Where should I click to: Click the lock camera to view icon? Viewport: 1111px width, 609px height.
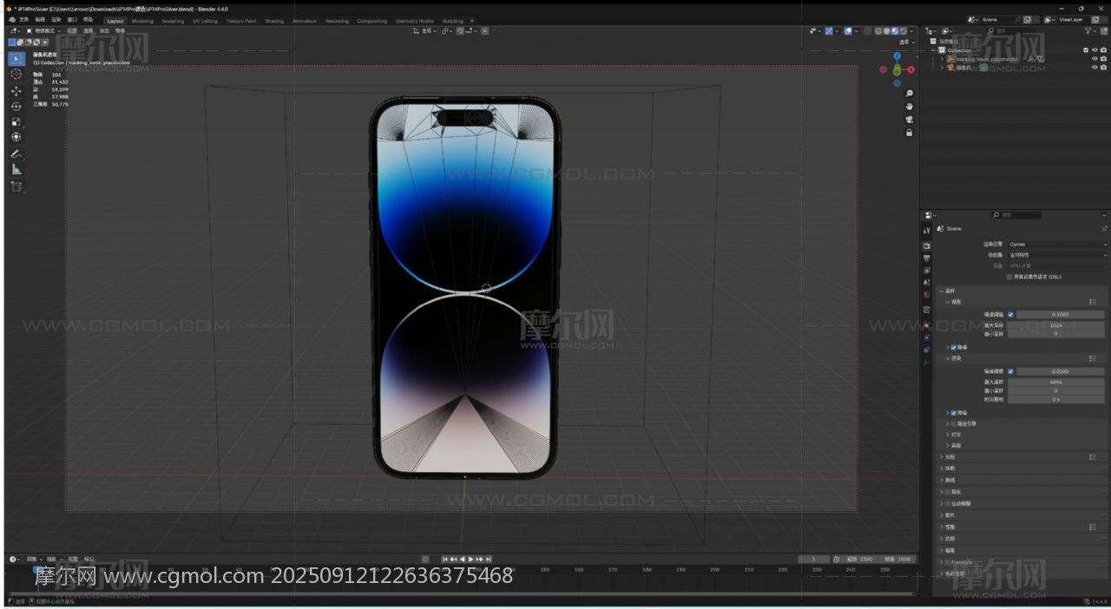pos(909,133)
